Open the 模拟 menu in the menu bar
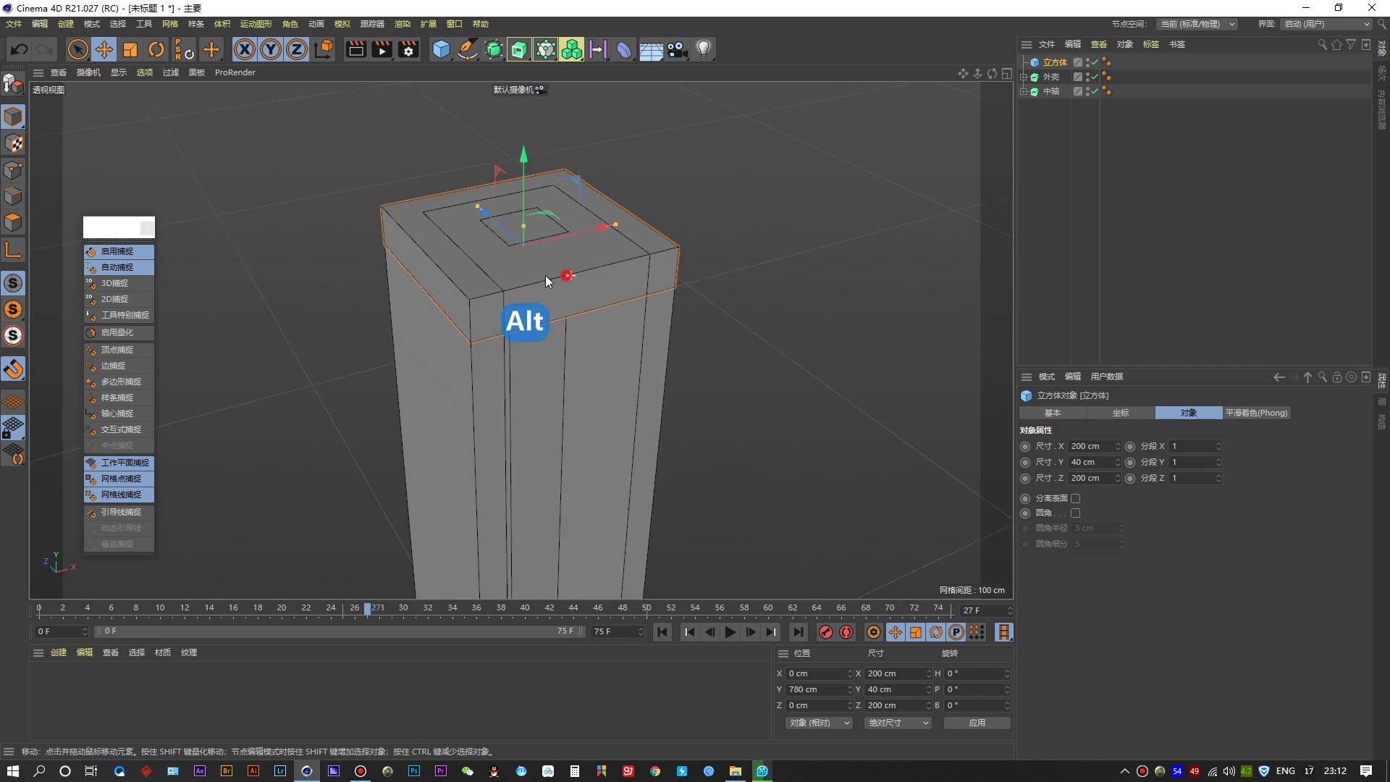 342,24
